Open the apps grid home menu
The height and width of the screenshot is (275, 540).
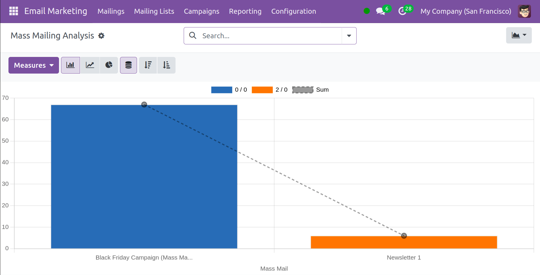pos(13,11)
